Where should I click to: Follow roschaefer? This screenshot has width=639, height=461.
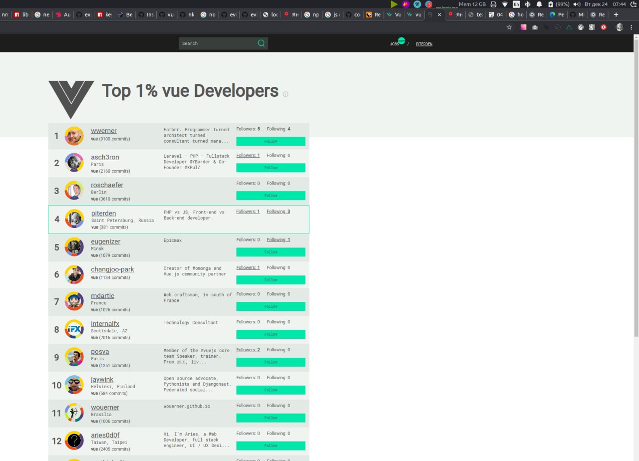[271, 196]
